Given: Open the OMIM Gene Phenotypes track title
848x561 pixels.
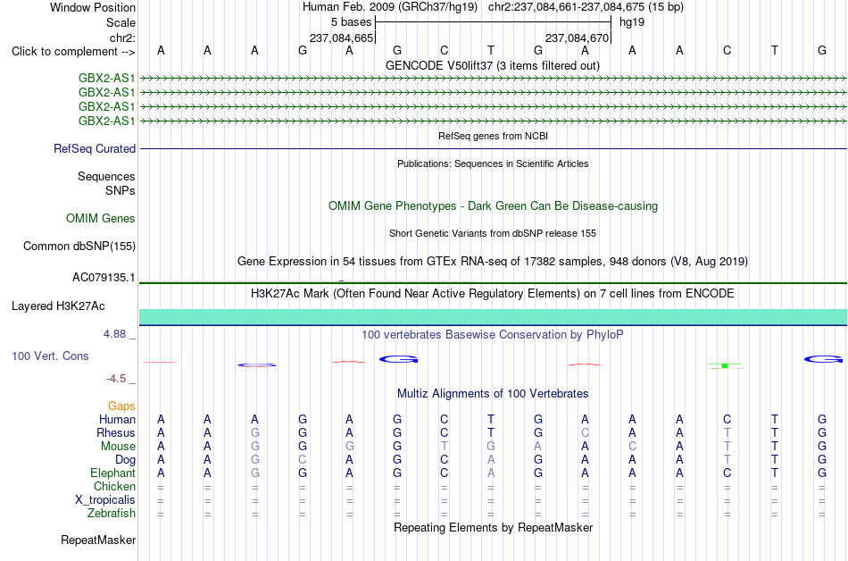Looking at the screenshot, I should (493, 206).
